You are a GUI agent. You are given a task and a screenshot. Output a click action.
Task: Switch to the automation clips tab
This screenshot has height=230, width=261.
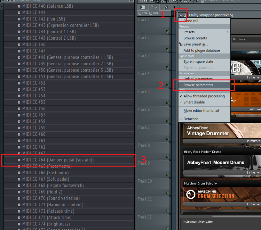(154, 7)
